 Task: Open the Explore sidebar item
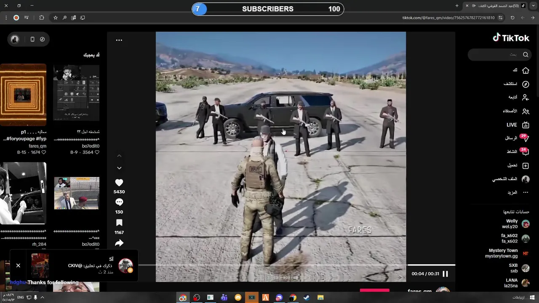point(516,84)
